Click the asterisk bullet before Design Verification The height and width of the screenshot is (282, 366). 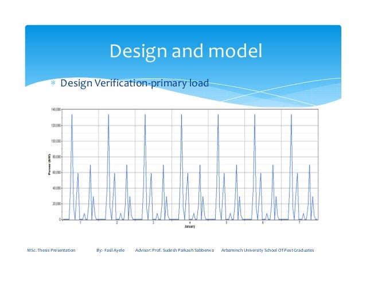coord(53,83)
